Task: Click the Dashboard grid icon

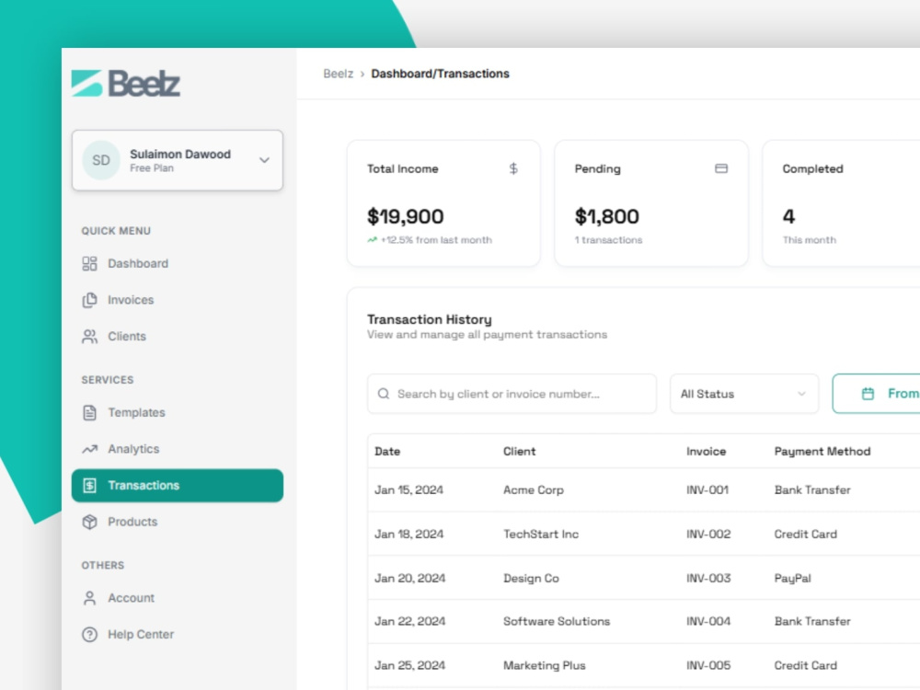Action: click(89, 263)
